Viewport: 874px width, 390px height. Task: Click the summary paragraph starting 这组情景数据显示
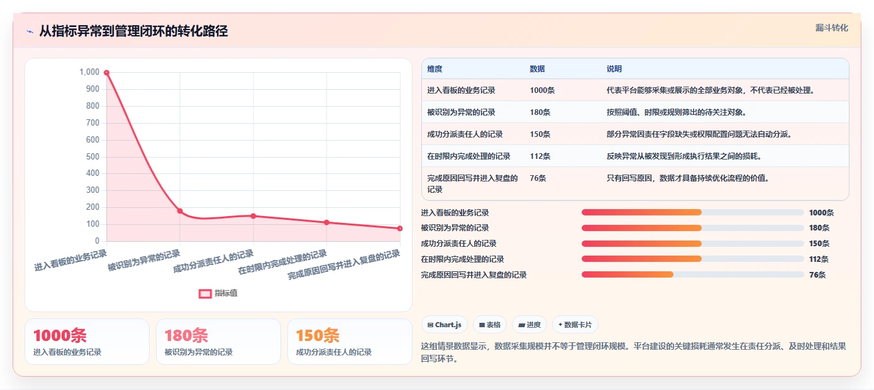633,353
